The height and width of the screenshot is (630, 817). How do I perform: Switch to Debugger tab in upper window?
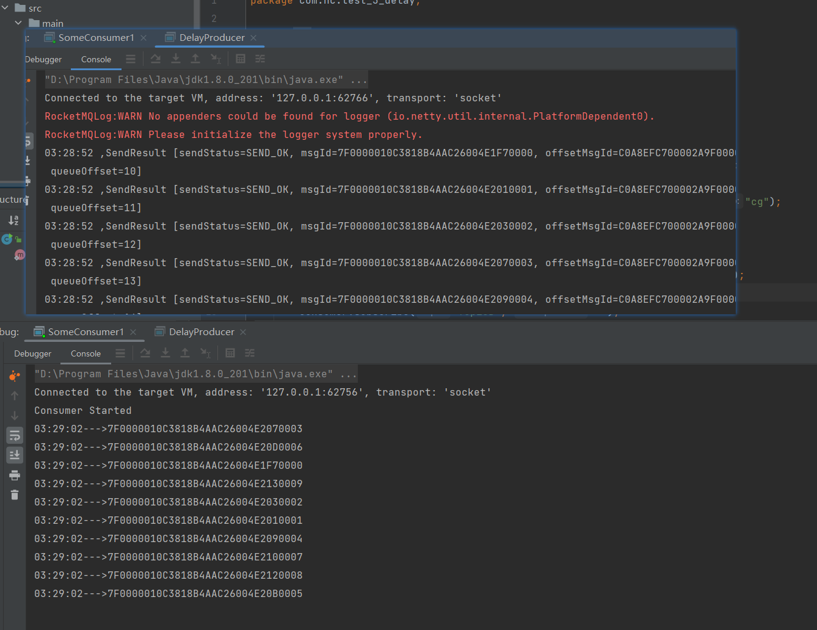pos(43,59)
